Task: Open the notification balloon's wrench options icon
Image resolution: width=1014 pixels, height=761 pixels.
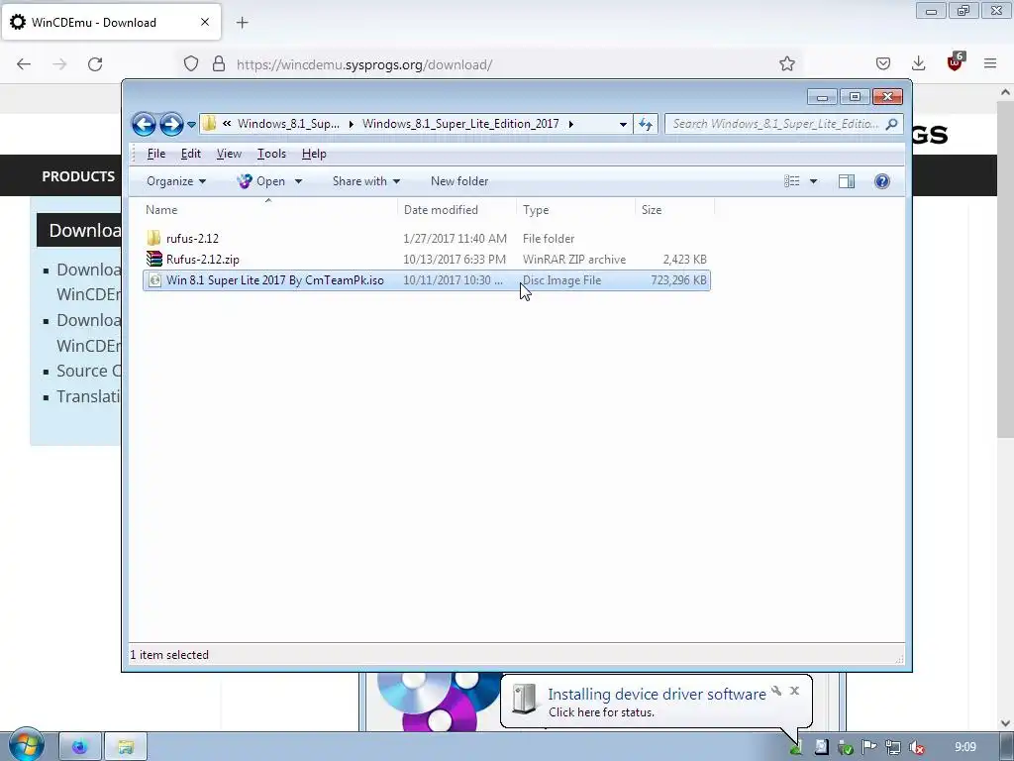Action: pyautogui.click(x=776, y=691)
